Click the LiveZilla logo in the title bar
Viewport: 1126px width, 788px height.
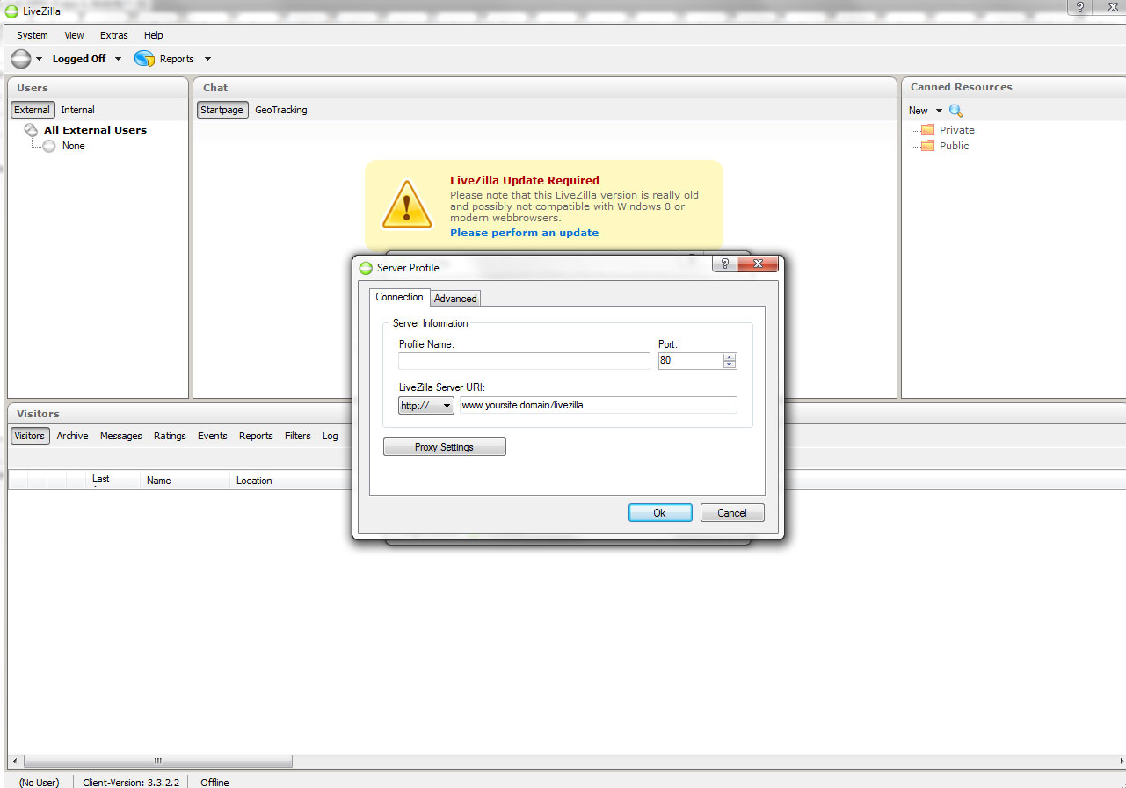[11, 11]
